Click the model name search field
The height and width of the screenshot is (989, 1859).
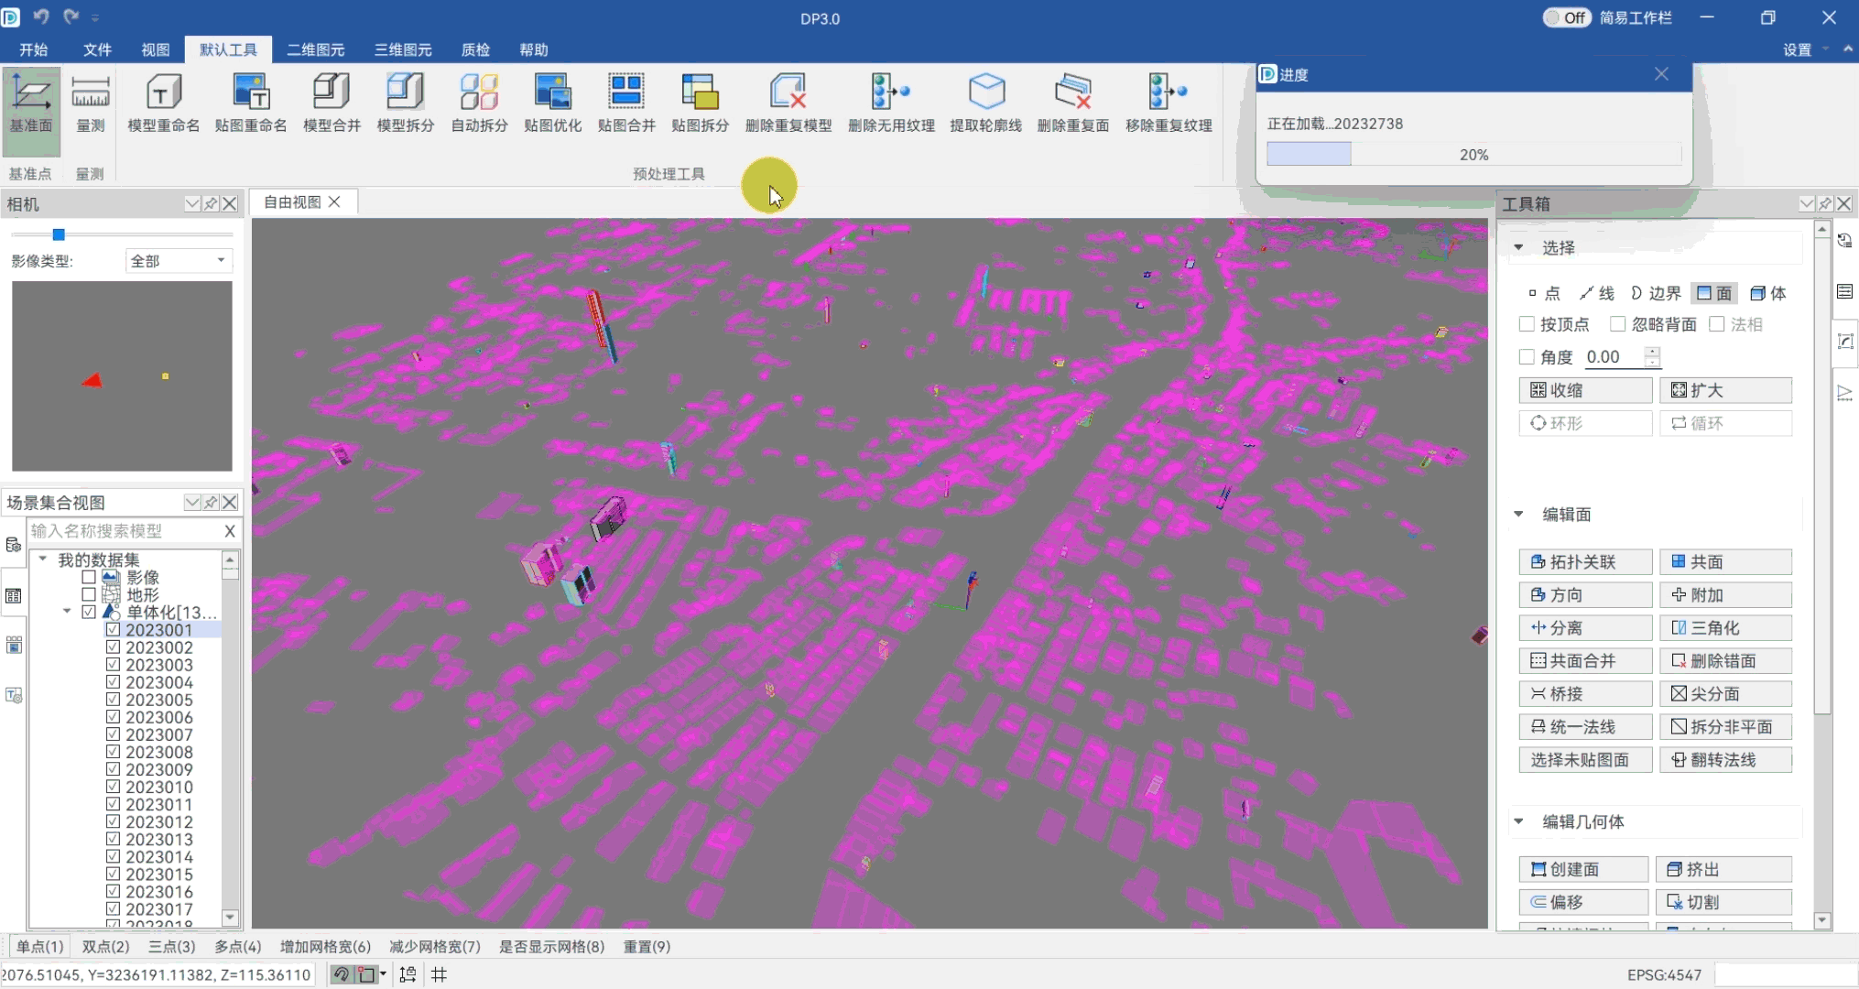tap(125, 531)
